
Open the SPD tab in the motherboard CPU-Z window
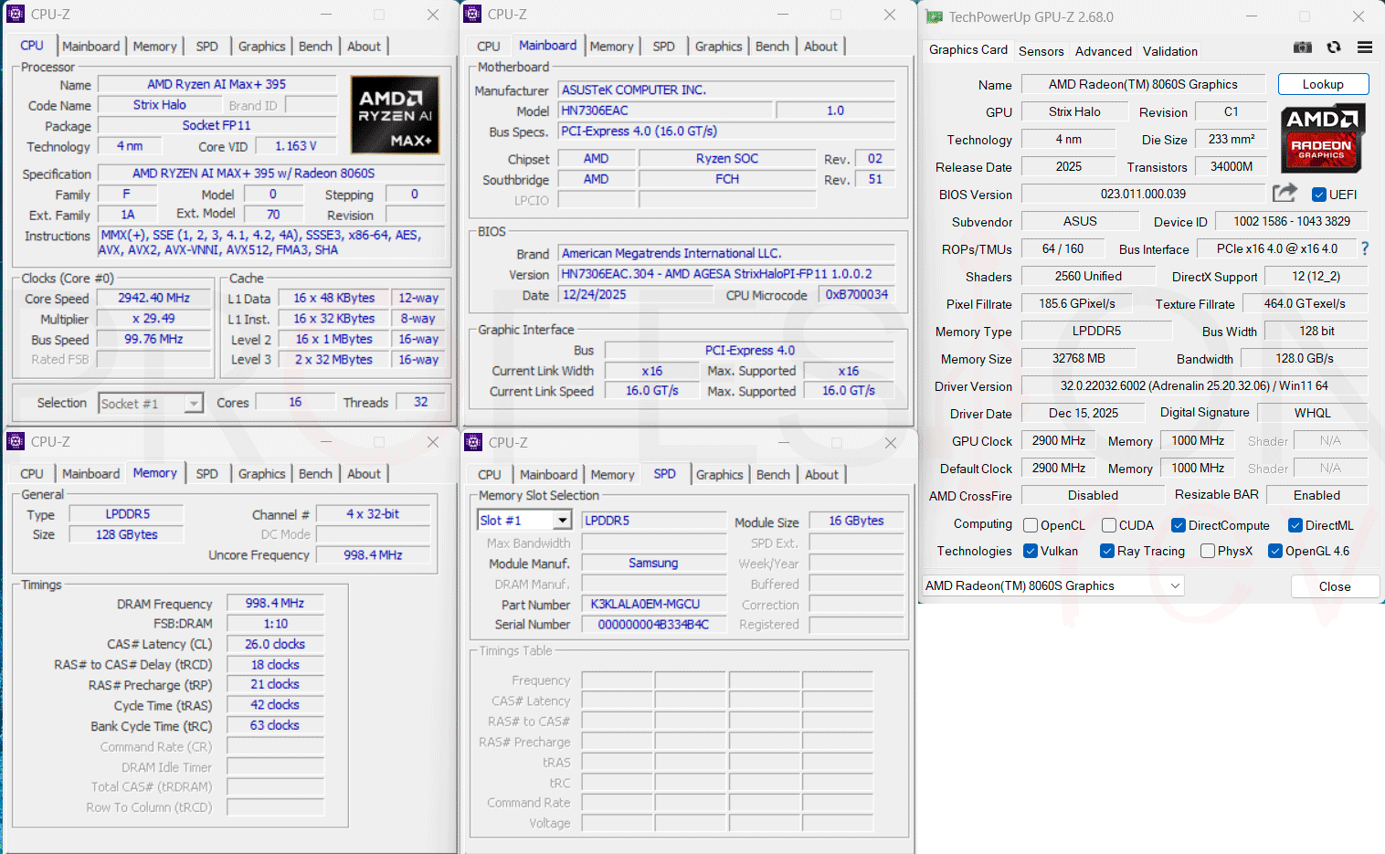tap(664, 47)
